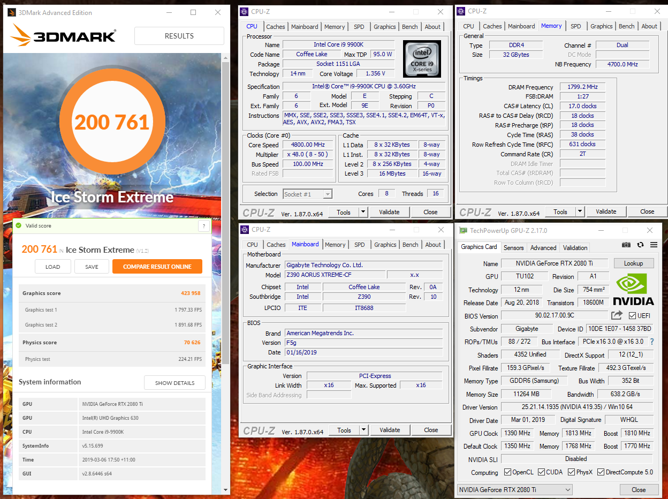Viewport: 668px width, 499px height.
Task: Switch to Sensors tab in GPU-Z
Action: pyautogui.click(x=513, y=248)
